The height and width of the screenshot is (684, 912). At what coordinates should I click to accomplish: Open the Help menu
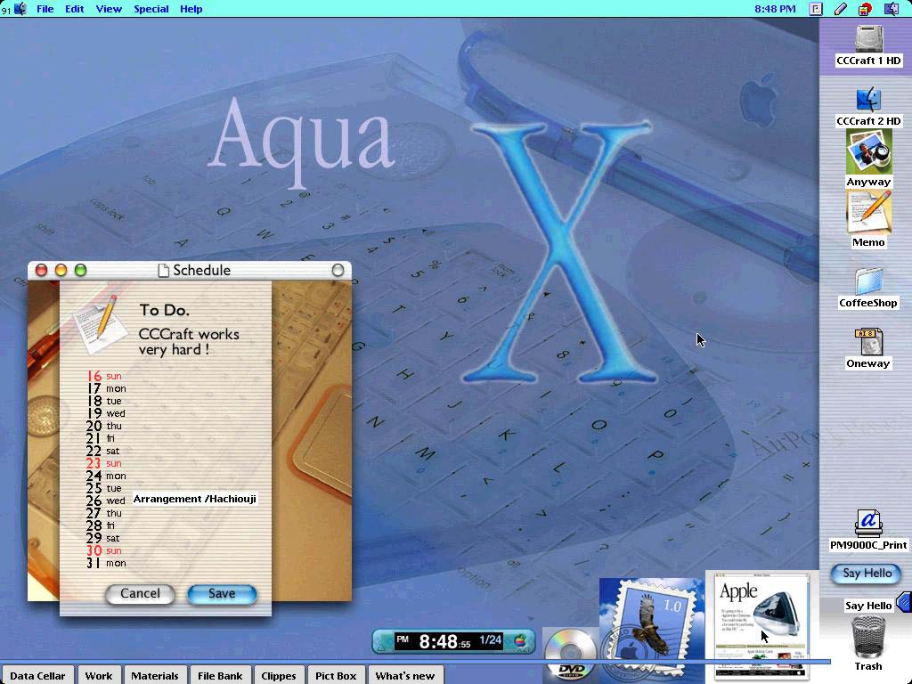pos(191,9)
